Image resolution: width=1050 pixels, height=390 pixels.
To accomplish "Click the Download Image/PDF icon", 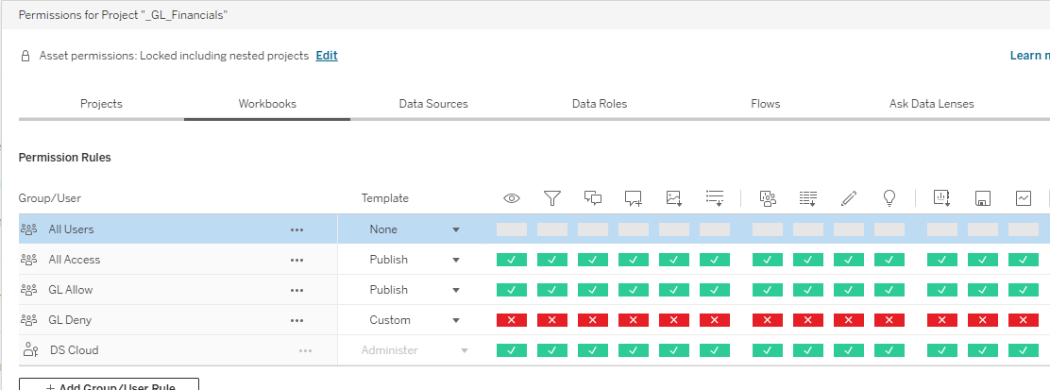I will pyautogui.click(x=674, y=198).
